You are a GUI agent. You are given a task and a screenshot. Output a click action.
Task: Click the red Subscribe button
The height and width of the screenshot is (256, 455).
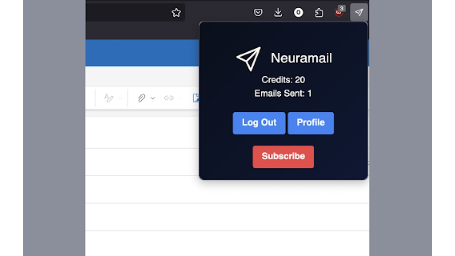coord(283,156)
